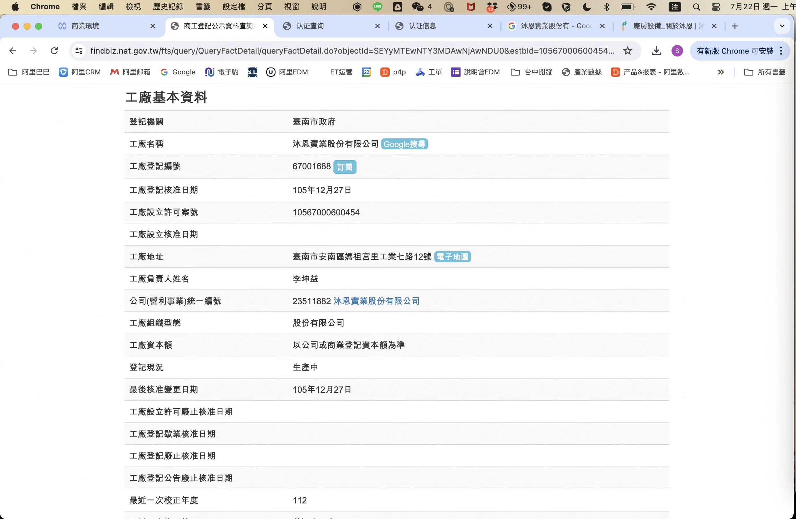Open new tab with plus icon
The image size is (796, 519).
point(735,26)
